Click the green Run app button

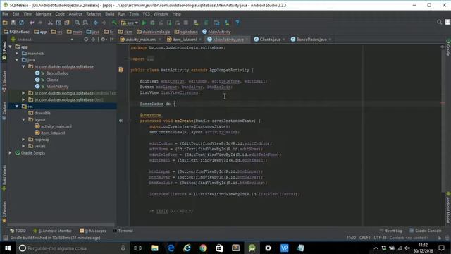point(144,23)
